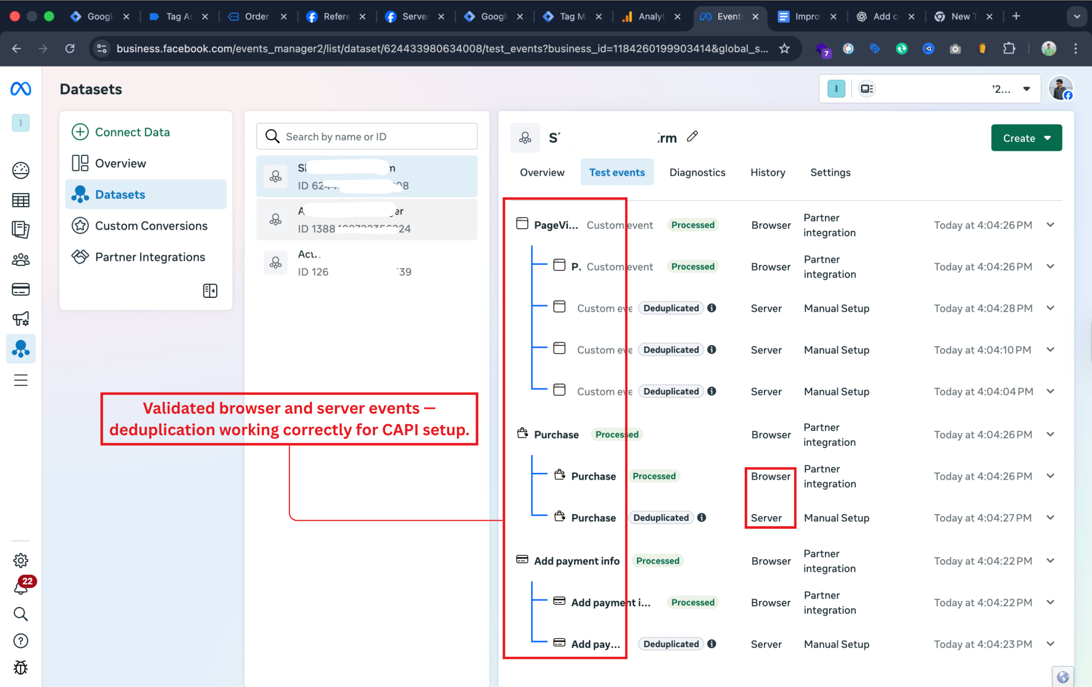The image size is (1092, 687).
Task: Switch to the Diagnostics tab
Action: (x=697, y=172)
